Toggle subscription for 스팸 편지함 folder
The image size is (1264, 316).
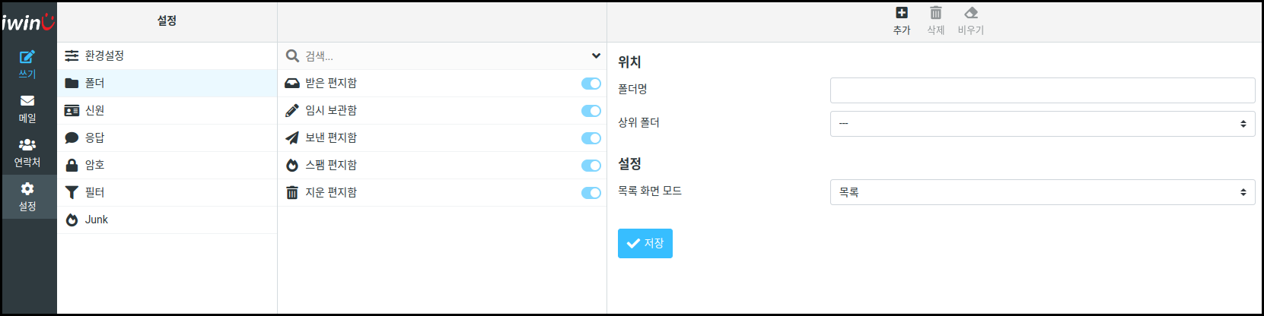[591, 166]
